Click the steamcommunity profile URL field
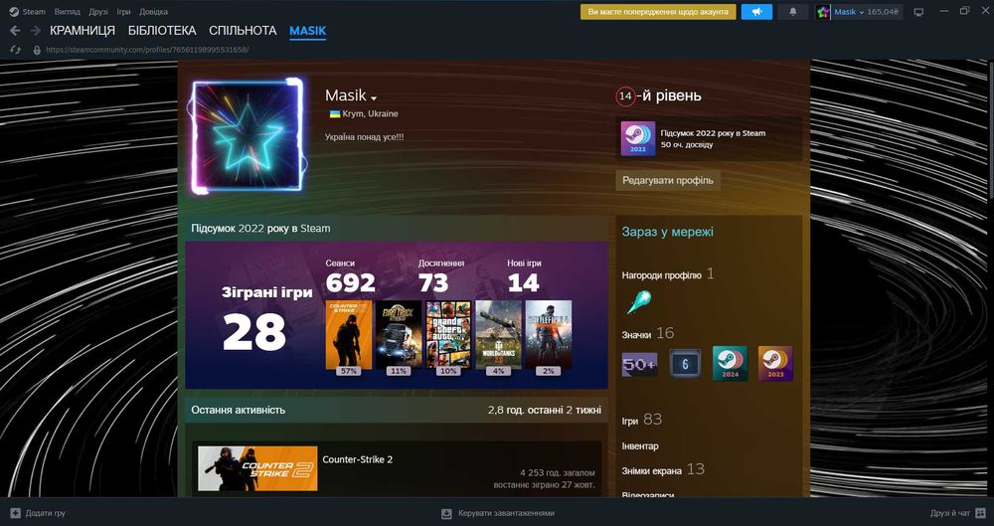Viewport: 994px width, 526px height. [x=148, y=50]
